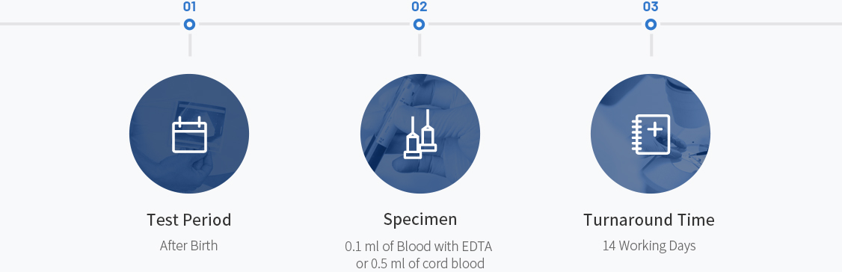Viewport: 842px width, 272px height.
Task: Click the ring marker under step 03
Action: point(651,24)
